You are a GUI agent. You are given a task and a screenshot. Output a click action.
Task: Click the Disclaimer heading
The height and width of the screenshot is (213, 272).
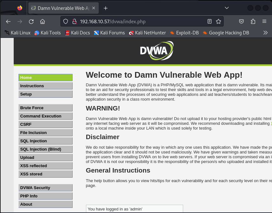pyautogui.click(x=103, y=137)
